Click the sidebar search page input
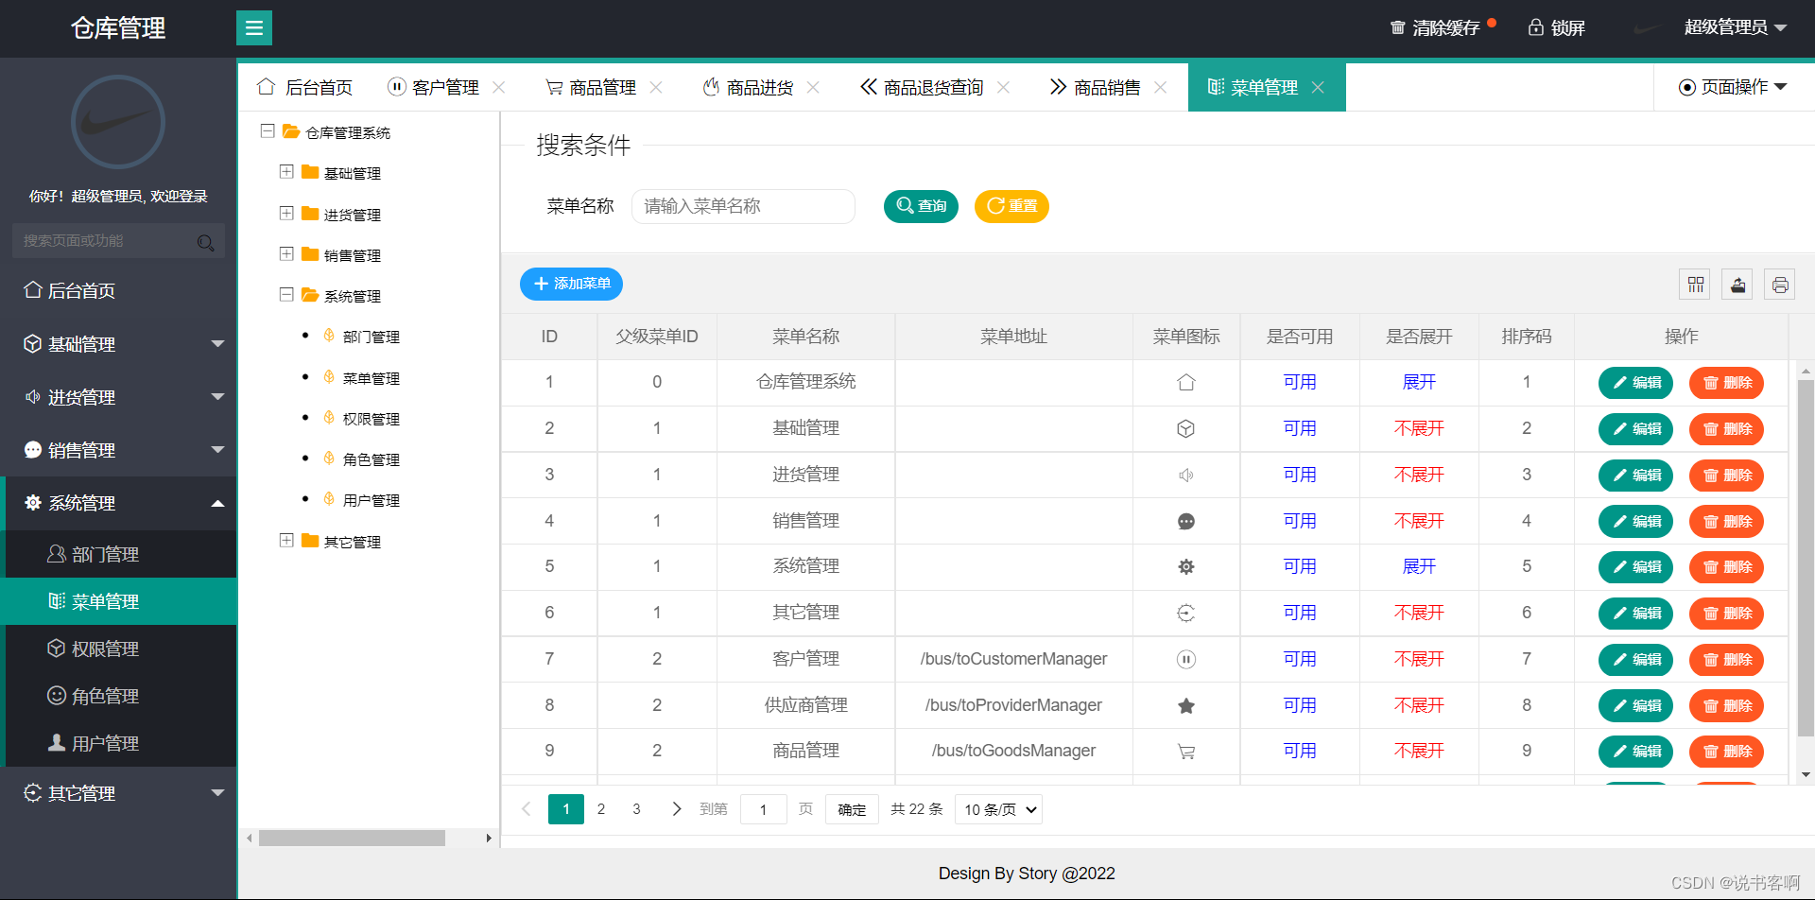 [x=118, y=241]
